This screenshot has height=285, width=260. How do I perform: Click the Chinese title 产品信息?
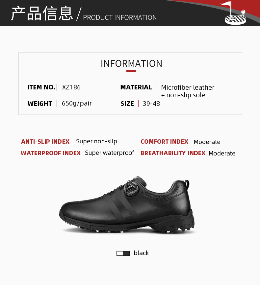[42, 13]
